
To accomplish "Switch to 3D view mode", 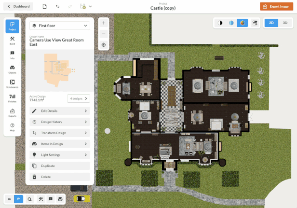I will pyautogui.click(x=285, y=23).
